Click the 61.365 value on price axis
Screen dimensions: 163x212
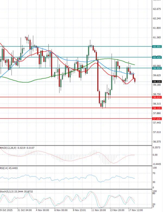point(157,37)
